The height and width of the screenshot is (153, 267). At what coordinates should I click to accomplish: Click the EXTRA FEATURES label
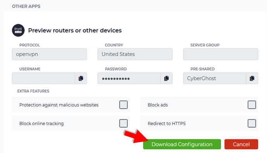point(33,91)
